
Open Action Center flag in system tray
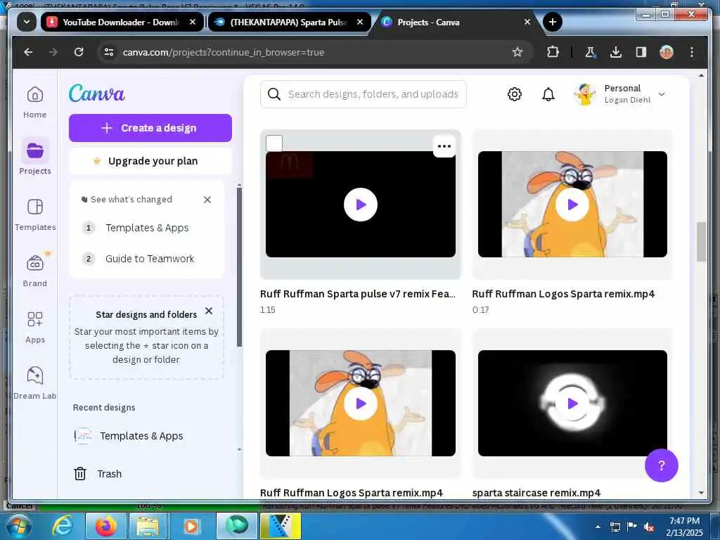coord(632,527)
